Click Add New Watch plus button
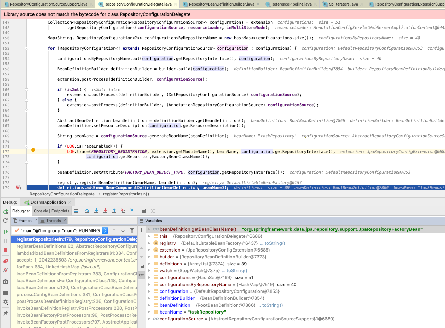This screenshot has height=328, width=445. [x=141, y=230]
